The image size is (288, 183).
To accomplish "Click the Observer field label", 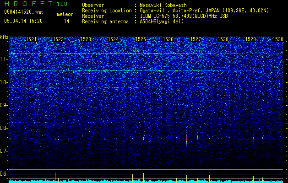I will 93,5.
